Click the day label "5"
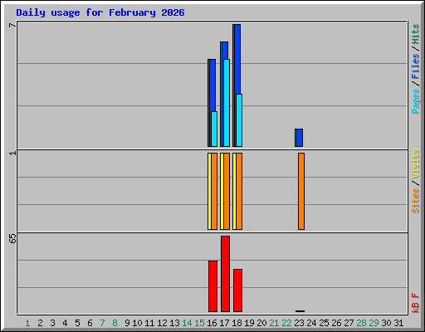 77,323
